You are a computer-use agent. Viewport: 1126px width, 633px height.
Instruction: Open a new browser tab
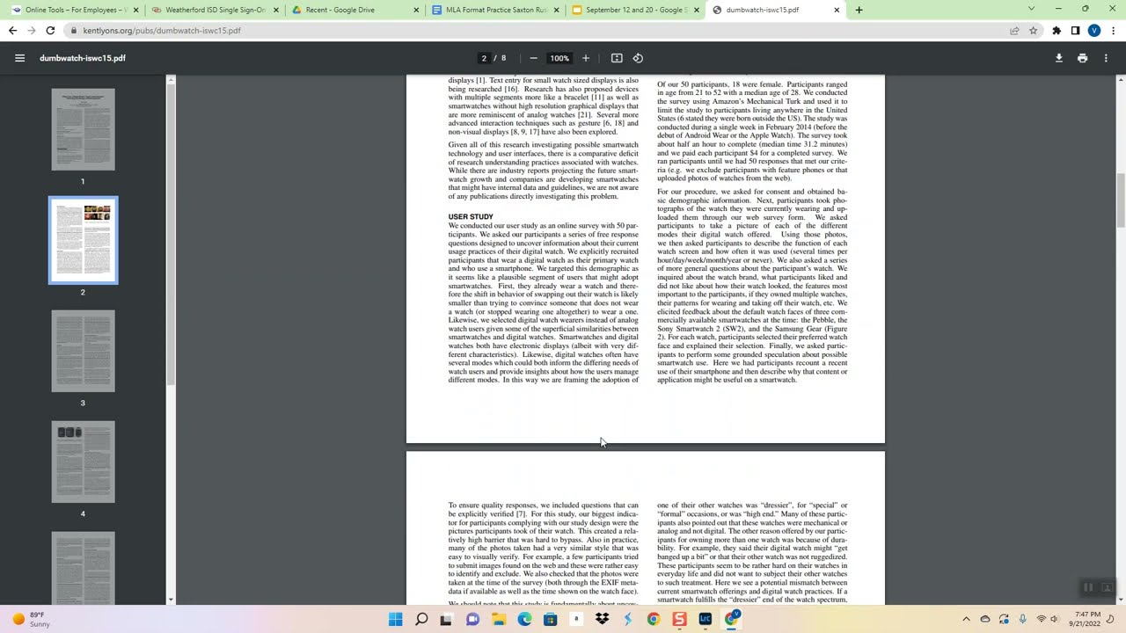(859, 10)
